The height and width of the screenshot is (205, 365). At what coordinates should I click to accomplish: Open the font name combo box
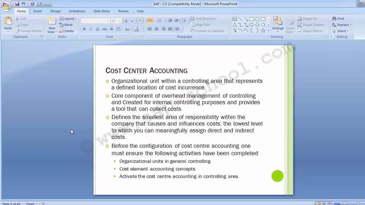pyautogui.click(x=96, y=21)
